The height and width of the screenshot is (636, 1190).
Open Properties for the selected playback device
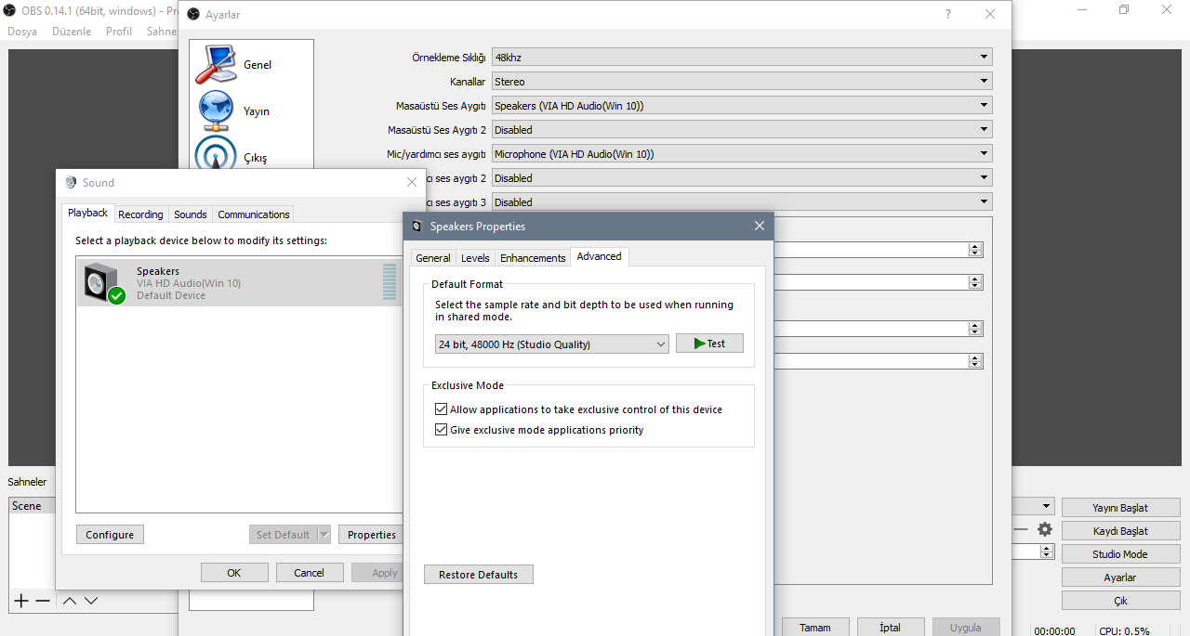point(371,535)
